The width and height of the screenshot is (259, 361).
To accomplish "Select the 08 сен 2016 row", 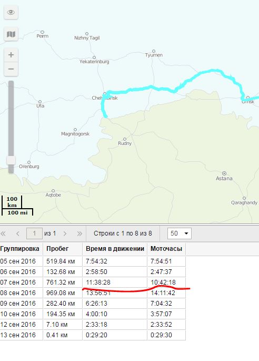I will [93, 293].
